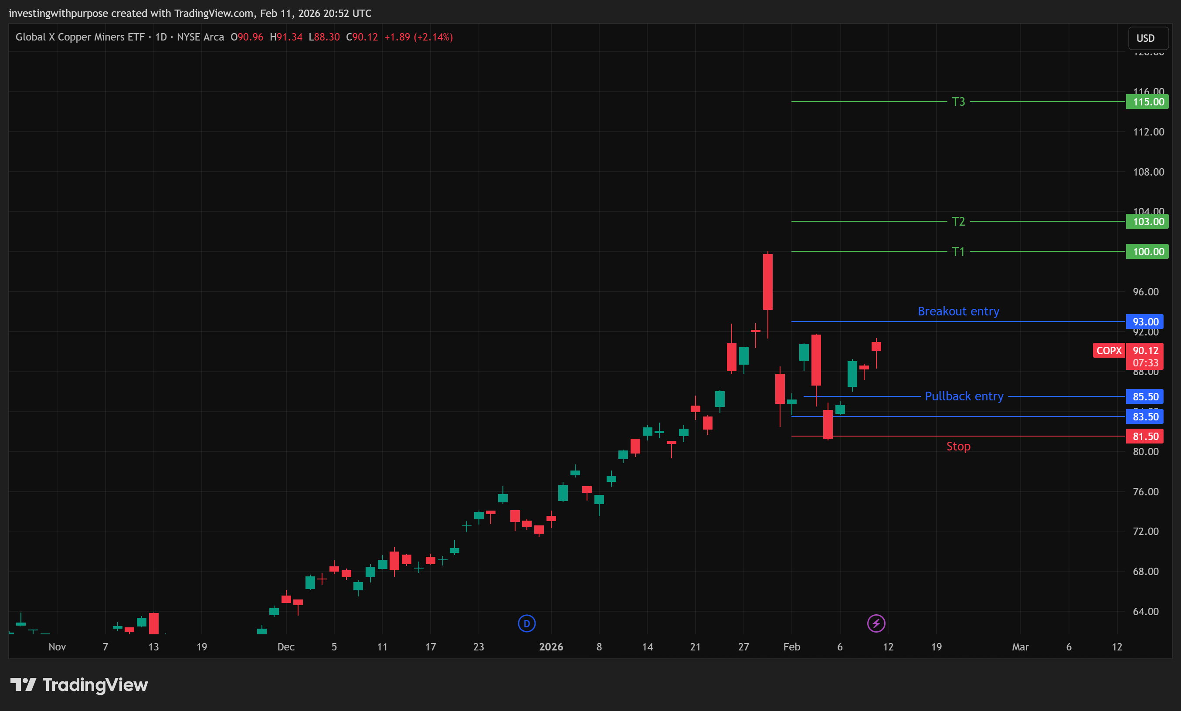
Task: Select the T2 target line text
Action: pyautogui.click(x=958, y=221)
